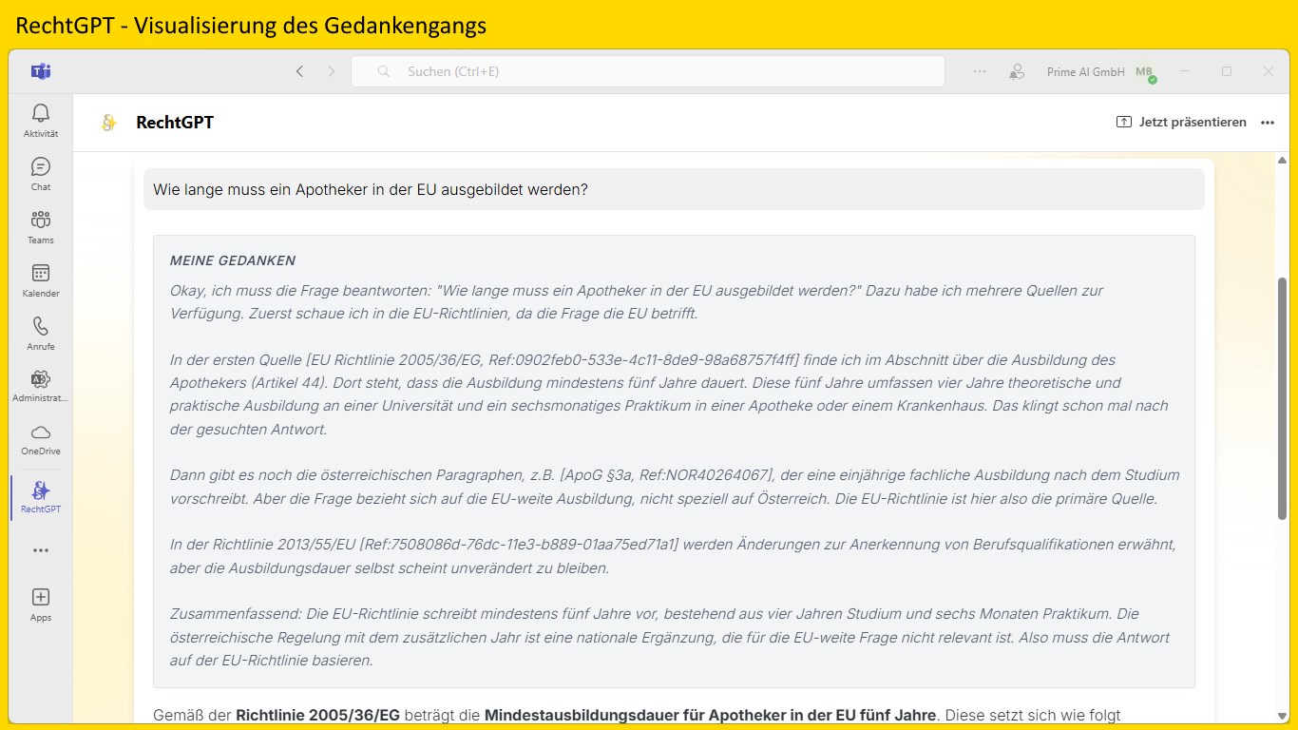Open OneDrive cloud icon
1298x730 pixels.
[x=40, y=432]
